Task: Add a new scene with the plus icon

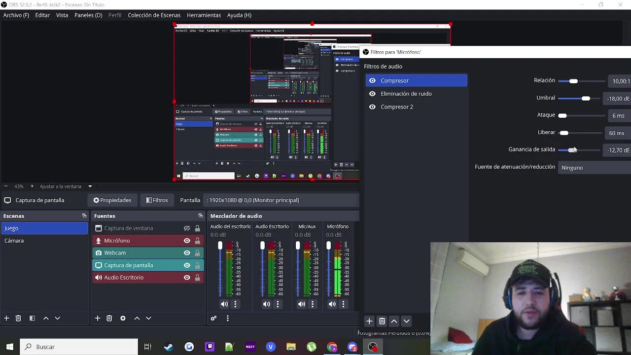Action: point(6,319)
